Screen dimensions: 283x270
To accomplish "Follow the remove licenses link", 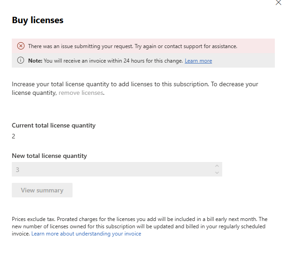I will point(81,93).
